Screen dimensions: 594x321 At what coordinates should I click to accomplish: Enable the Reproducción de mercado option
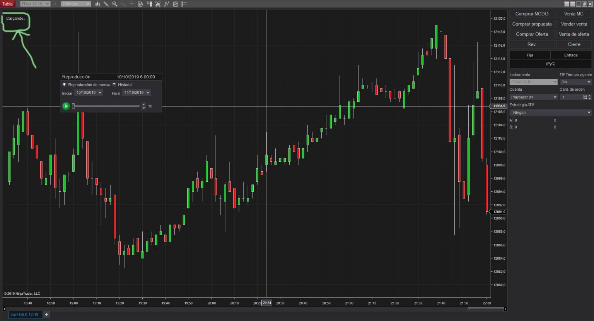(x=65, y=84)
